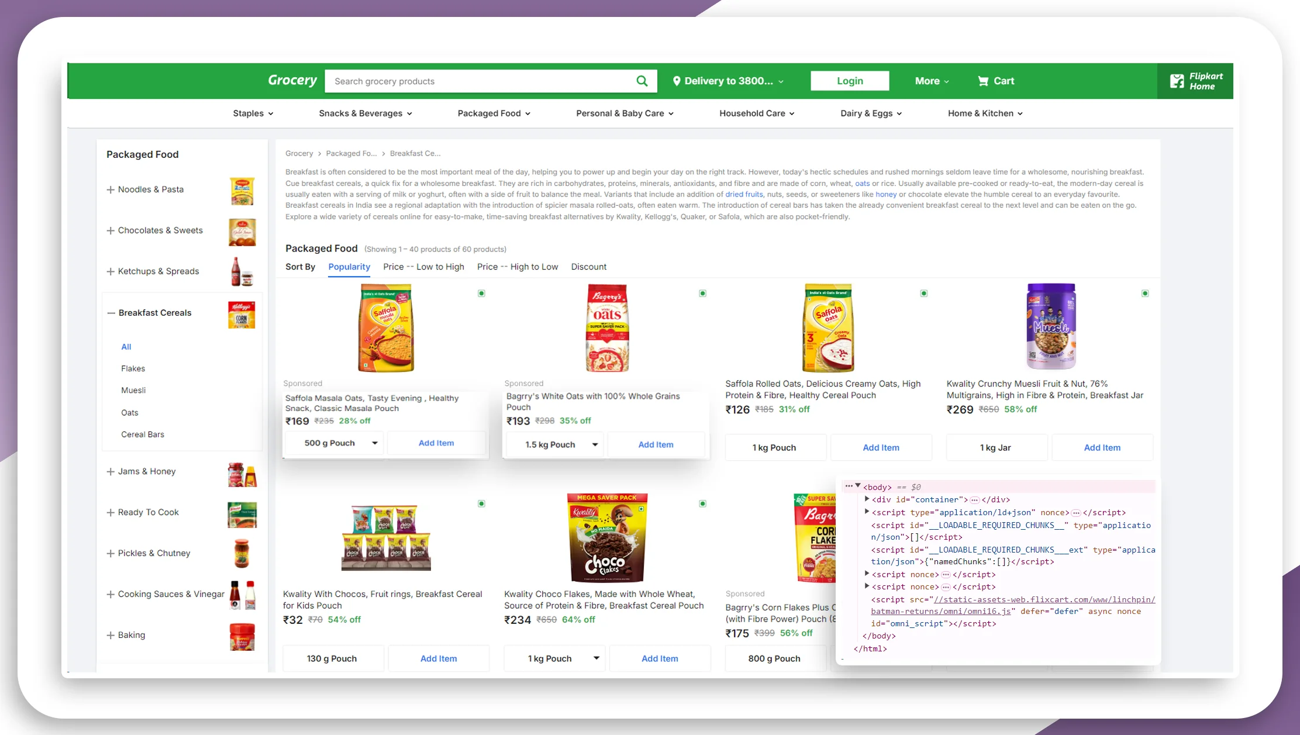1300x735 pixels.
Task: Click the Flipkart Home logo icon
Action: click(x=1177, y=81)
